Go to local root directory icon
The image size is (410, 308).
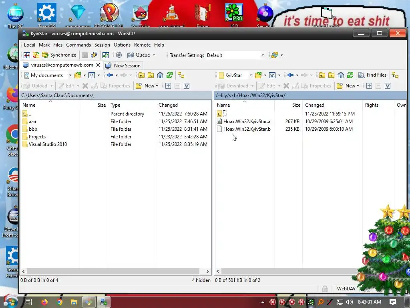[x=151, y=75]
